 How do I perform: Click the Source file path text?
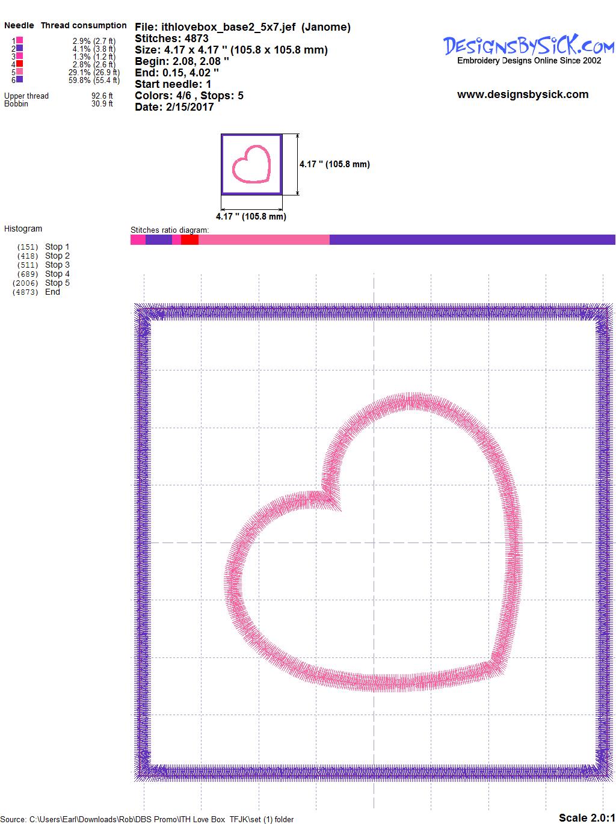click(x=147, y=819)
